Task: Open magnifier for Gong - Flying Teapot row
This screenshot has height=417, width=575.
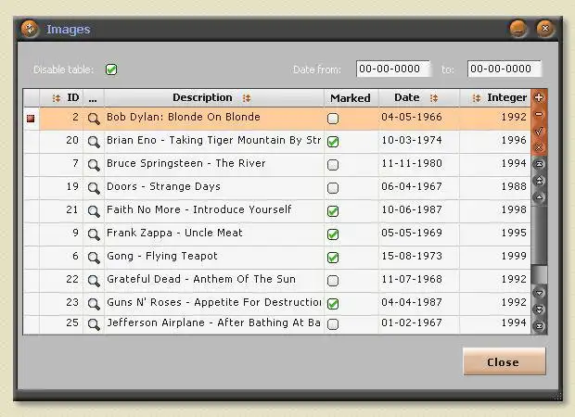Action: click(94, 258)
